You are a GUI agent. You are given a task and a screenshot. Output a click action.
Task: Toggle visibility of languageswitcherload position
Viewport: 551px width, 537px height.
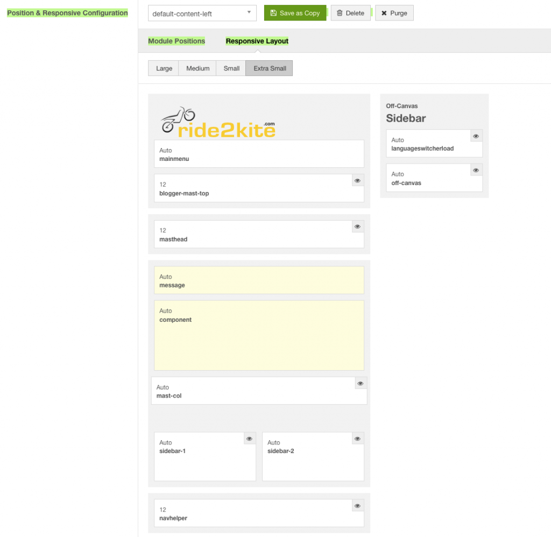pyautogui.click(x=476, y=136)
